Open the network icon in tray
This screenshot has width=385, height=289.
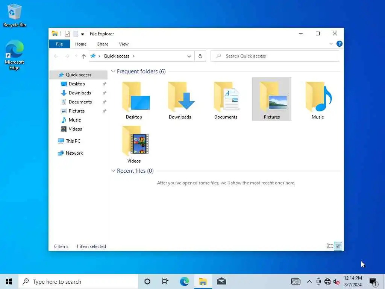click(327, 281)
